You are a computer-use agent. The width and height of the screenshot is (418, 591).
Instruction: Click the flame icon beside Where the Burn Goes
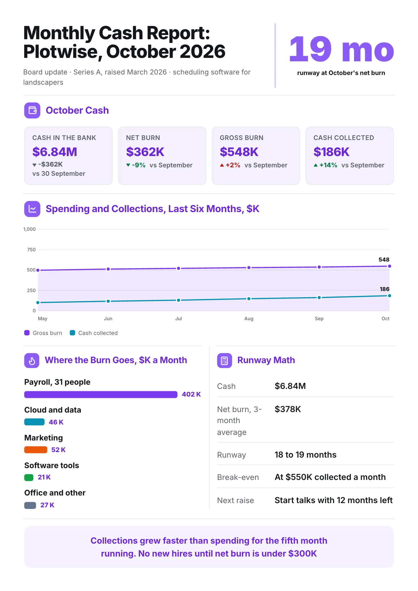pos(32,360)
